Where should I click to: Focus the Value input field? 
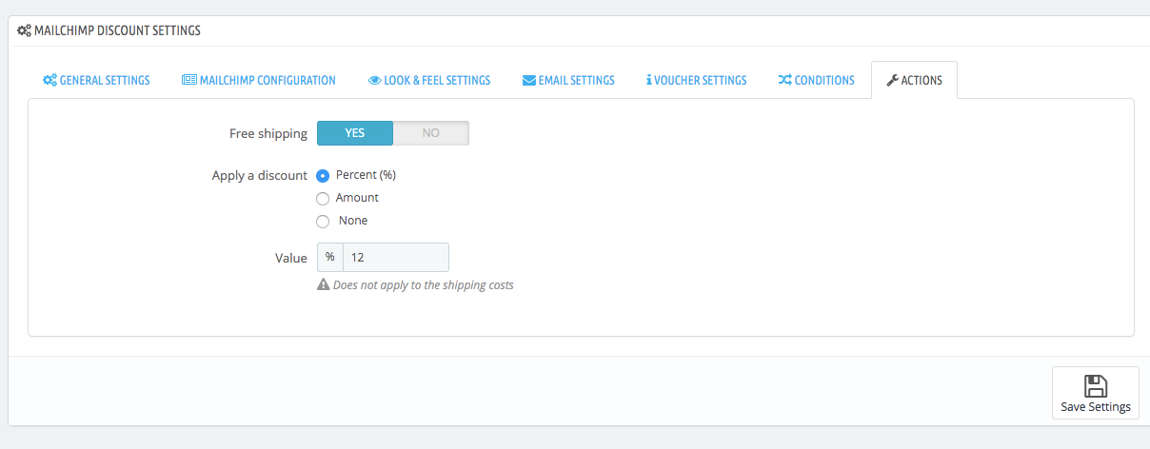pyautogui.click(x=396, y=258)
